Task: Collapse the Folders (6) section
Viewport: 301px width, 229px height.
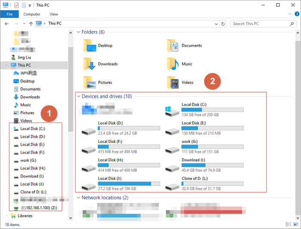Action: coord(78,32)
